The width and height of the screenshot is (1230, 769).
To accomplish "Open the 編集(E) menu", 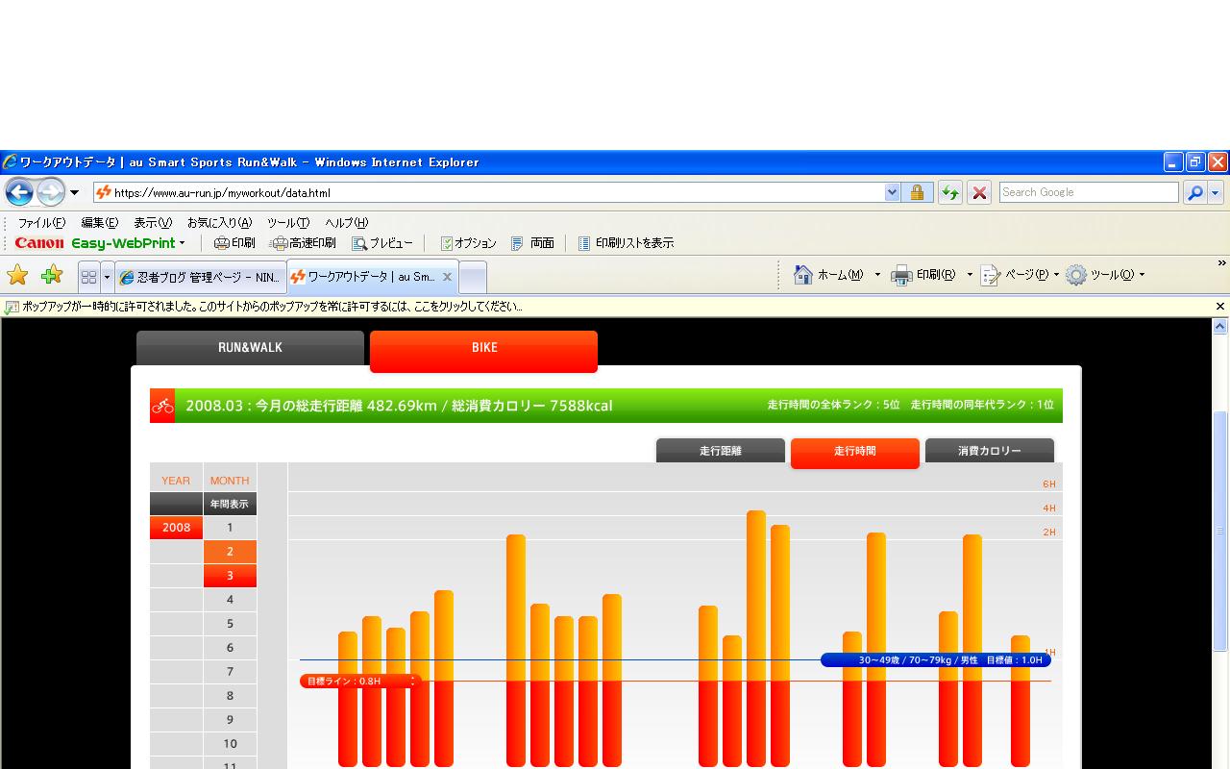I will pyautogui.click(x=99, y=222).
